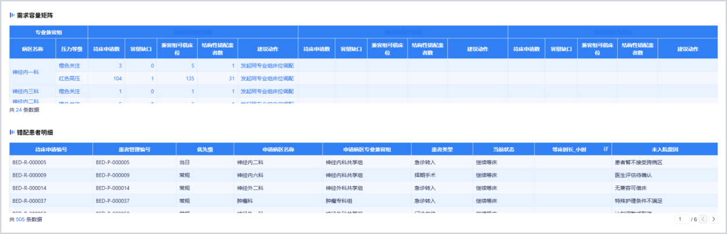Click the page number input field
Image resolution: width=727 pixels, height=234 pixels.
tap(681, 219)
